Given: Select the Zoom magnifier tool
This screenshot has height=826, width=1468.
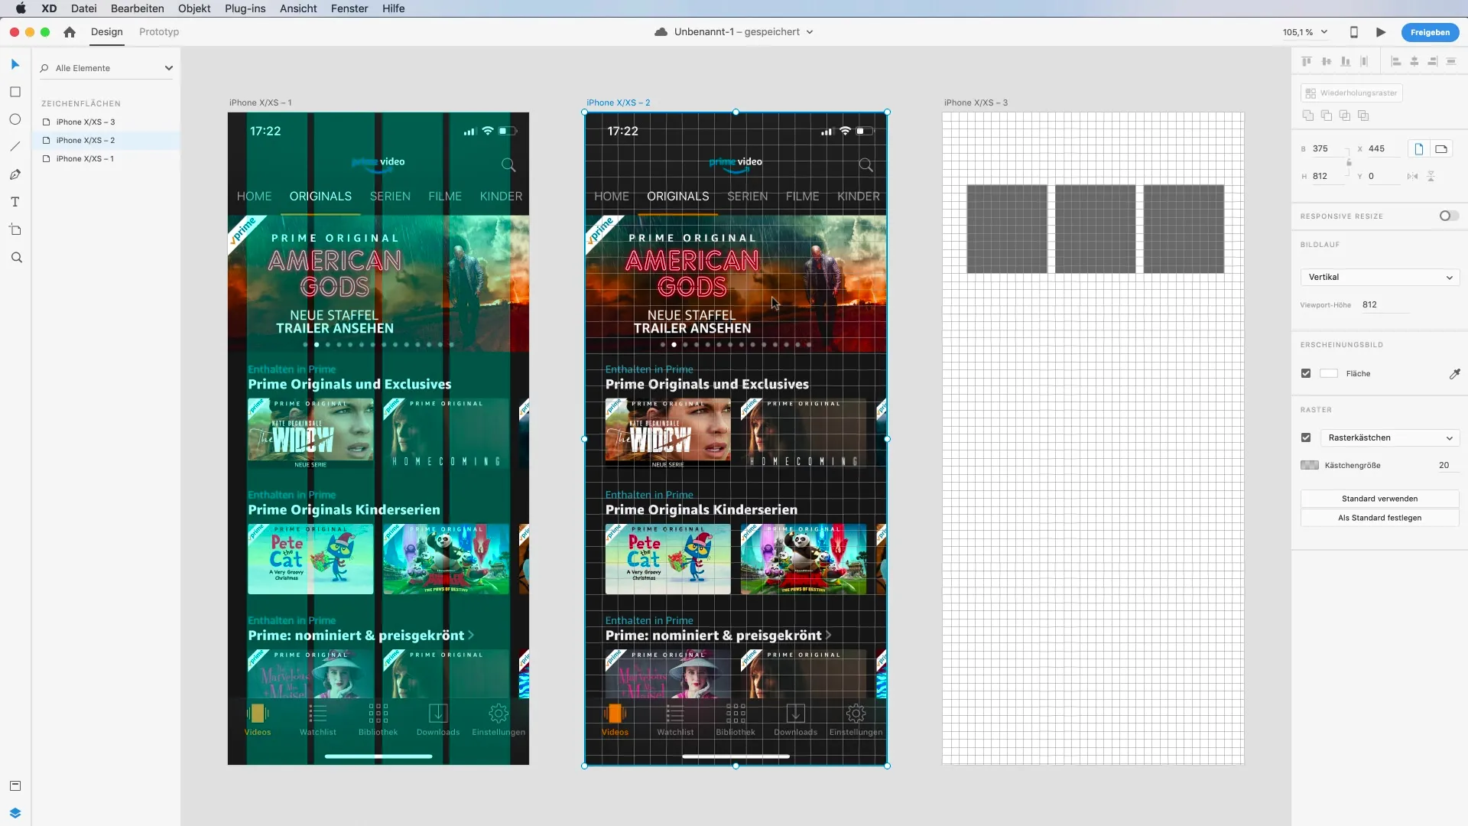Looking at the screenshot, I should coord(16,258).
